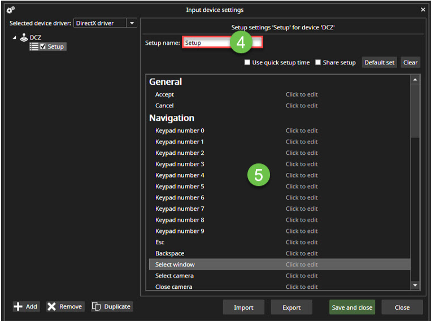Edit binding for Keypad number 0
431x321 pixels.
click(302, 131)
